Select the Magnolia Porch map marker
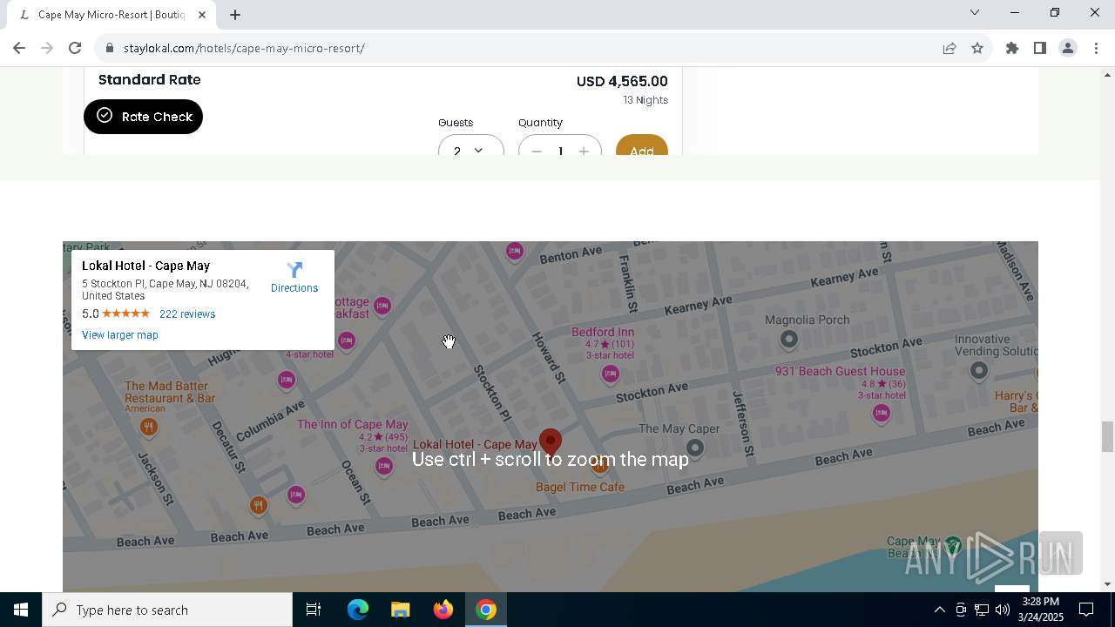Image resolution: width=1115 pixels, height=627 pixels. click(789, 340)
